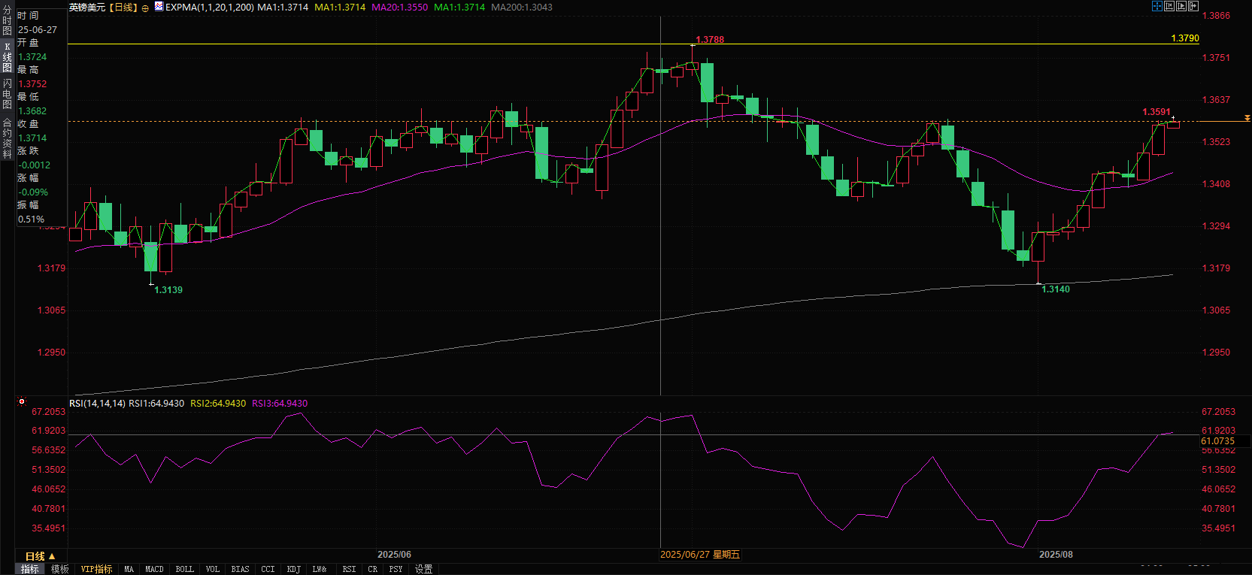This screenshot has height=575, width=1252.
Task: Click the 2025/06/27 星期五 date marker
Action: tap(700, 555)
